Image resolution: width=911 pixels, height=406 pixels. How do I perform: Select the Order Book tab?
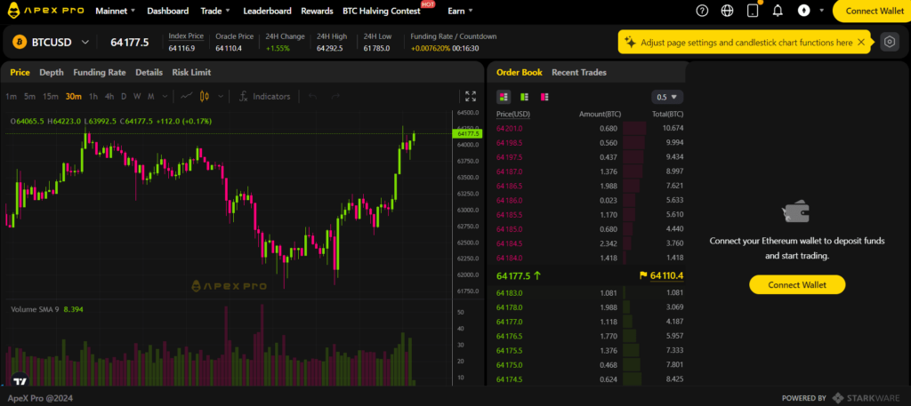coord(520,73)
